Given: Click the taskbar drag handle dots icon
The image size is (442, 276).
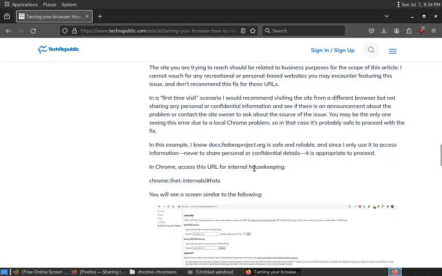Looking at the screenshot, I should (x=10, y=272).
